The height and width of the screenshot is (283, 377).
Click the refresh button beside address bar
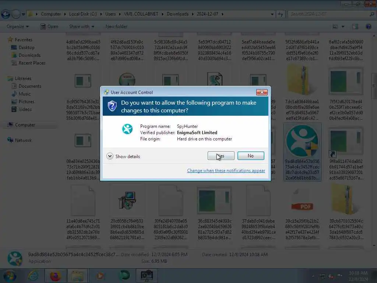[x=280, y=14]
